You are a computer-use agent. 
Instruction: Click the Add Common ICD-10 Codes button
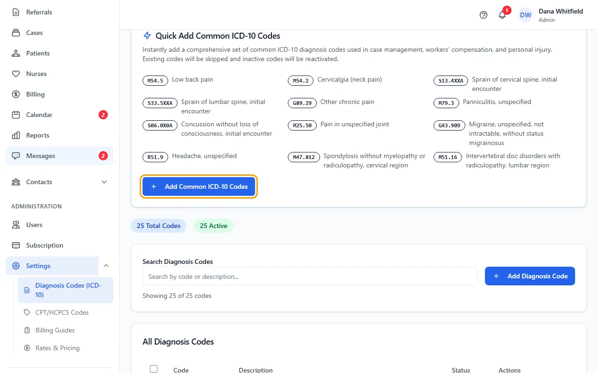(x=199, y=186)
